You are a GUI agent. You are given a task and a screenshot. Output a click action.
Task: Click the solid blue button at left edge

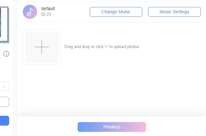point(4,121)
